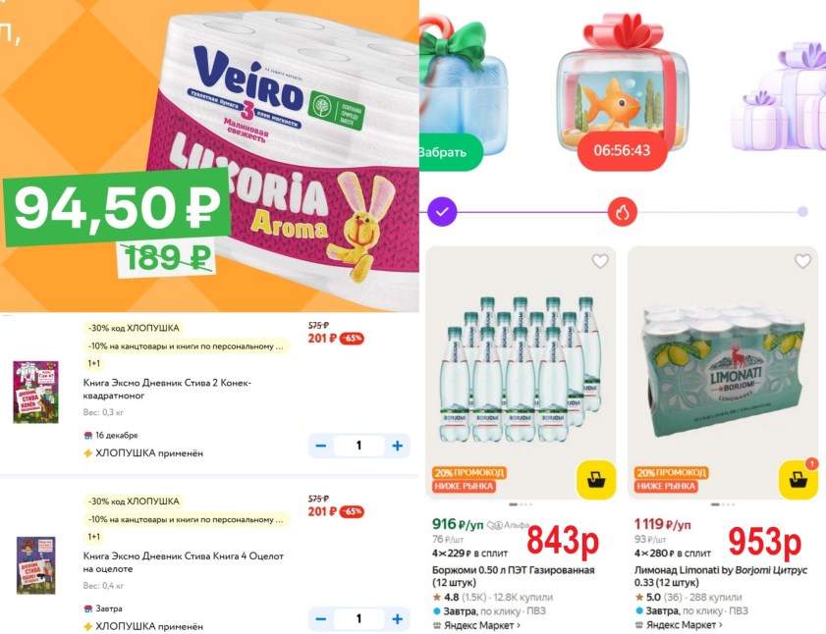Screen dimensions: 826x634
Task: Open Боржоми 0.50 л ПЭТ product title
Action: 513,576
